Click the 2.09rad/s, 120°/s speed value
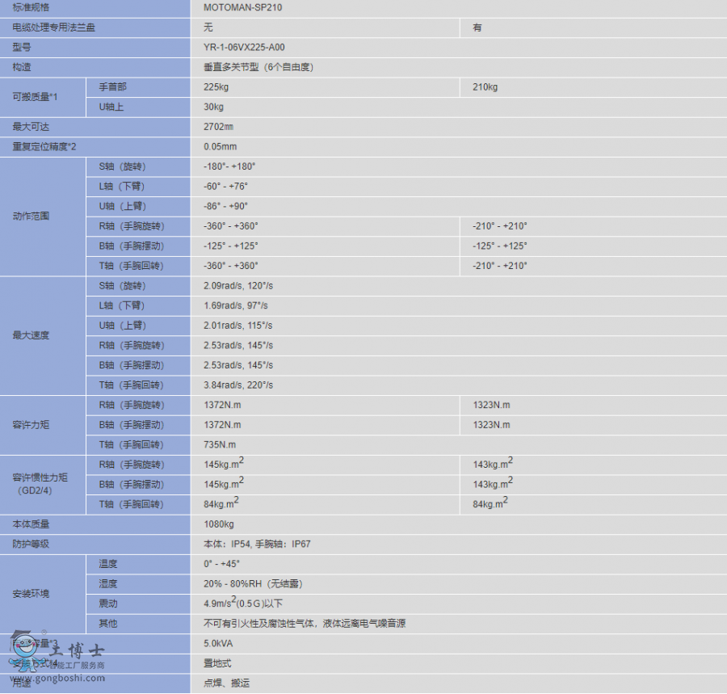 [238, 286]
